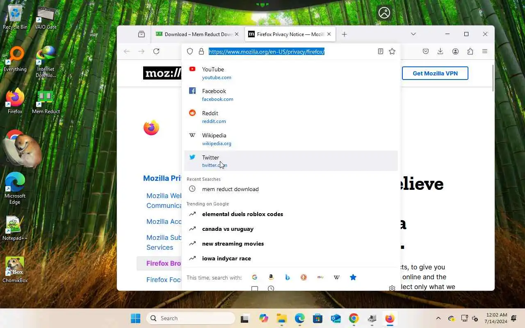Open Mem Reduct desktop shortcut
This screenshot has width=525, height=328.
[46, 101]
